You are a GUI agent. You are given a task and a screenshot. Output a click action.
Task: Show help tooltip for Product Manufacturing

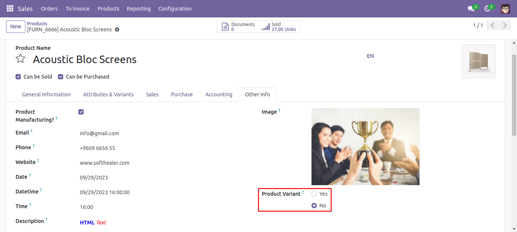(x=56, y=118)
